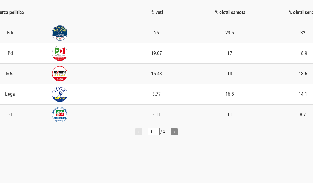This screenshot has width=313, height=183.
Task: Select the Pd row label
Action: point(10,53)
